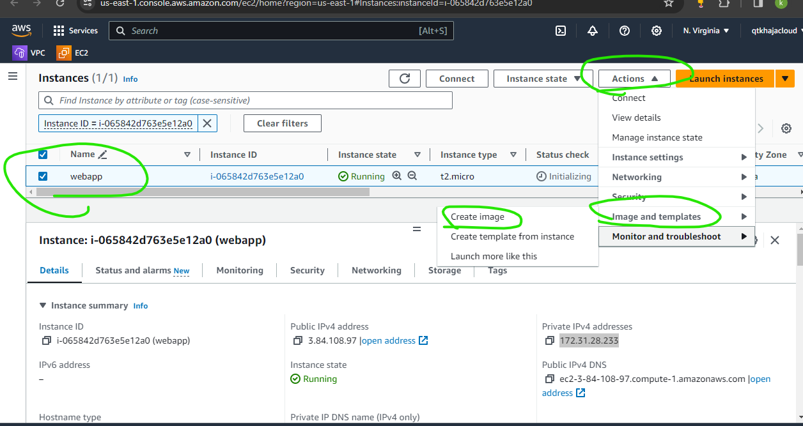
Task: Open the notifications bell
Action: [593, 31]
